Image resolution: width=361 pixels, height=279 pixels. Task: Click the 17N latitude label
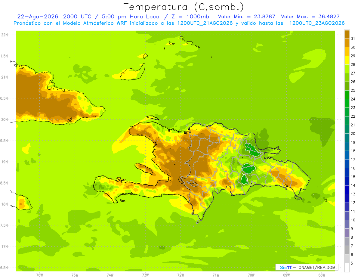pos(5,246)
